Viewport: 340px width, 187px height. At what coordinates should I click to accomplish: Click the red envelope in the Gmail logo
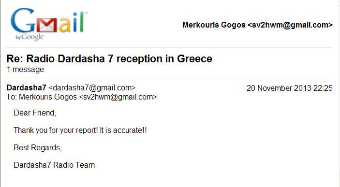(47, 25)
